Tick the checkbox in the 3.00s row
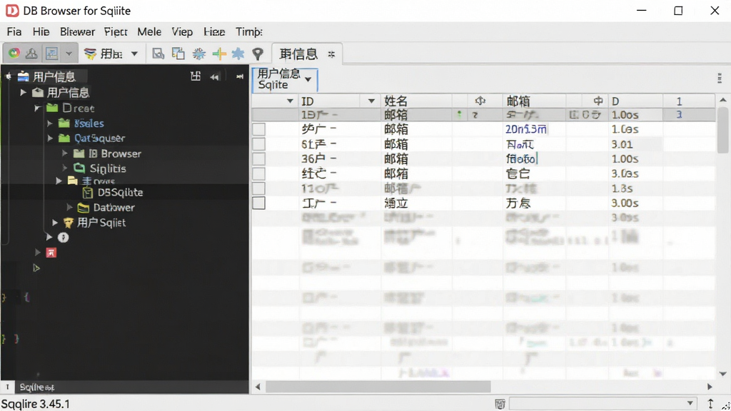 pos(258,203)
